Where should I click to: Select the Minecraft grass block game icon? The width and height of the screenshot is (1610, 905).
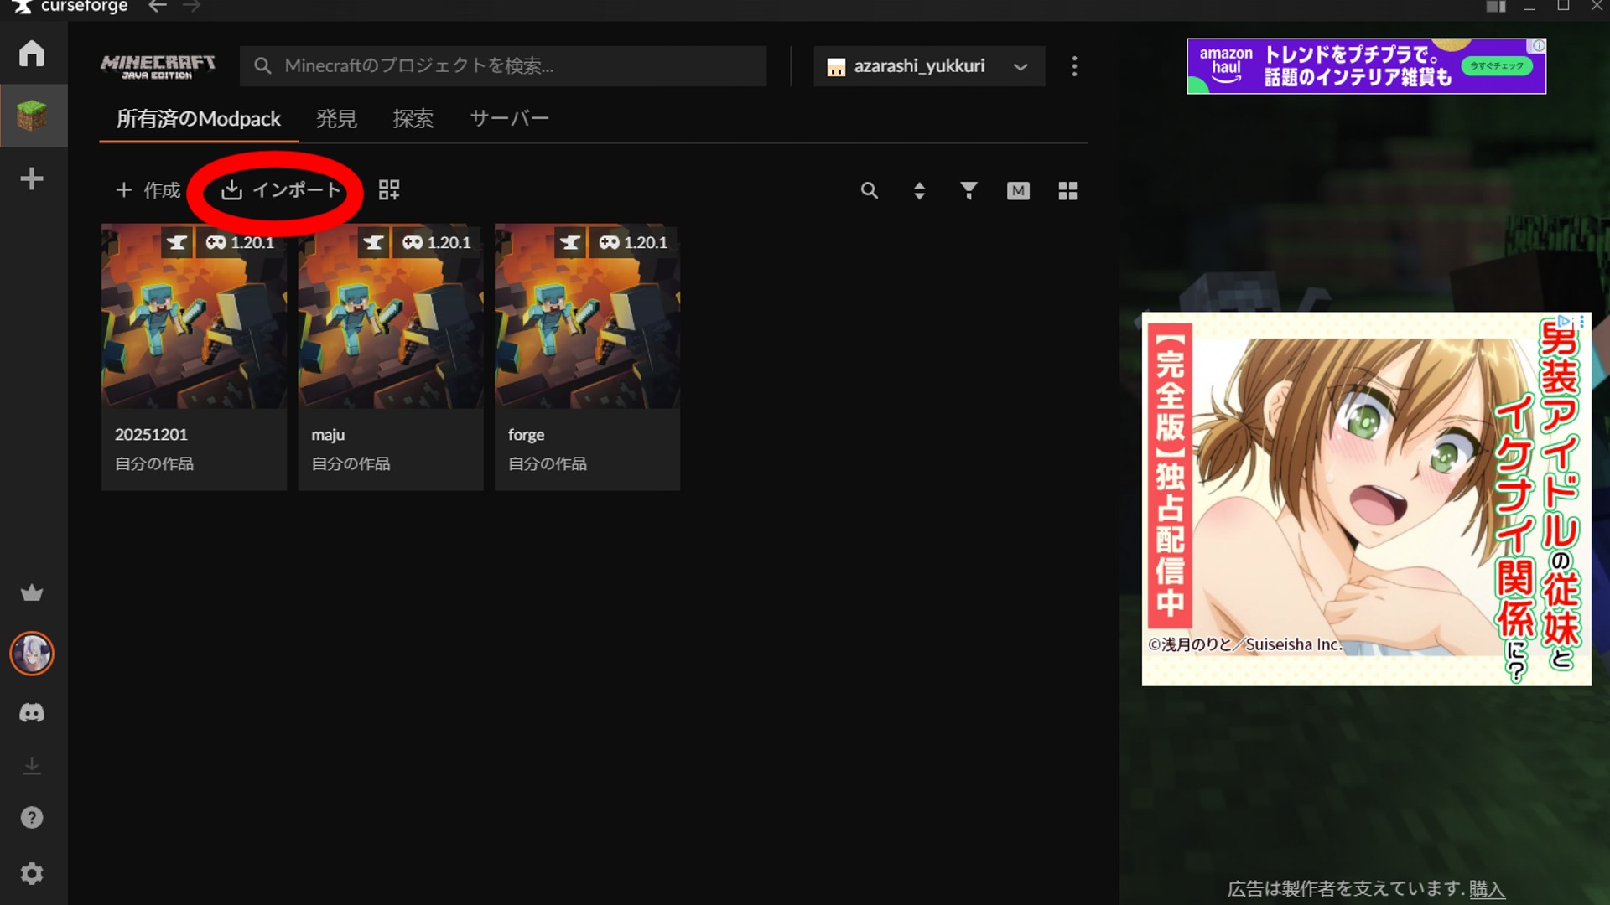[x=32, y=116]
